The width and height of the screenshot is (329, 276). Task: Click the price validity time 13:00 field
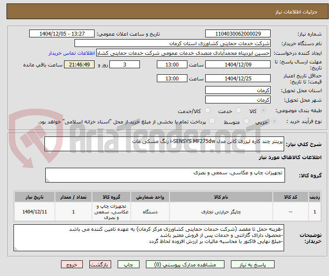[x=172, y=78]
